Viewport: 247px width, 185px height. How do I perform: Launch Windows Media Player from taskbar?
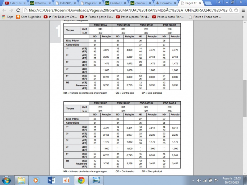click(36, 180)
